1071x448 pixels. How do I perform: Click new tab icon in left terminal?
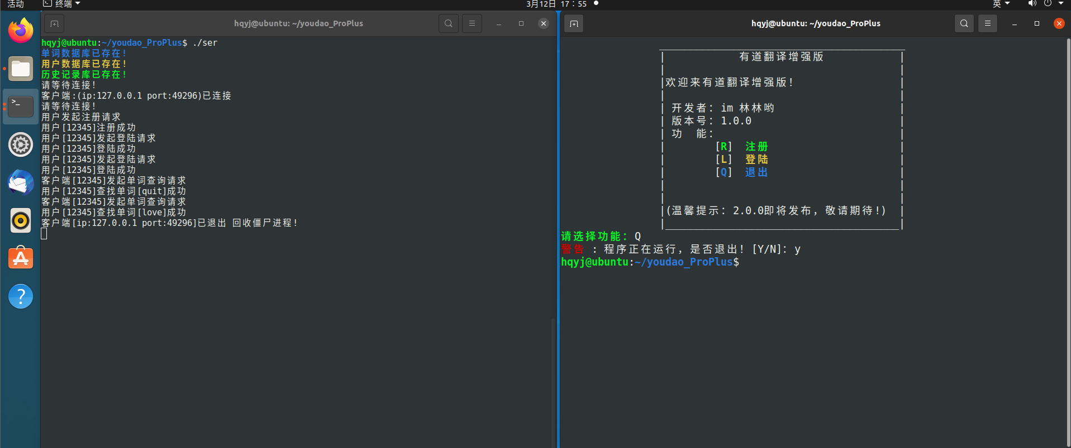54,23
